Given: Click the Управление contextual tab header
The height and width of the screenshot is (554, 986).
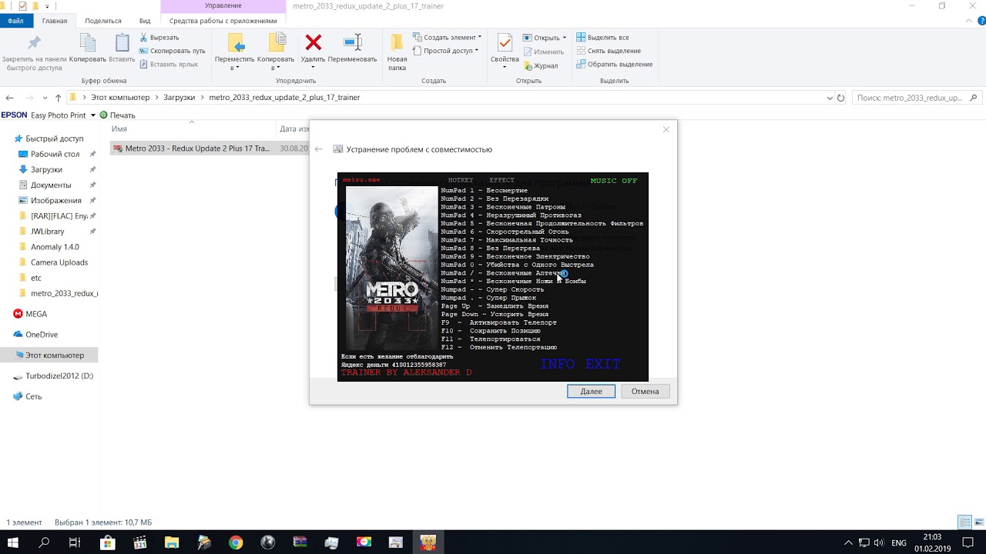Looking at the screenshot, I should point(223,6).
